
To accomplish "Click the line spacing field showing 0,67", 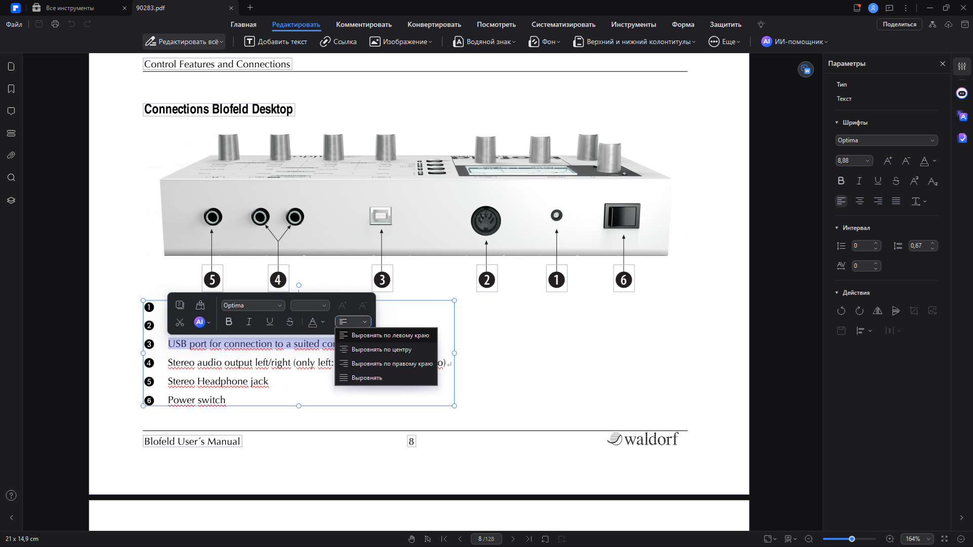I will click(x=923, y=246).
